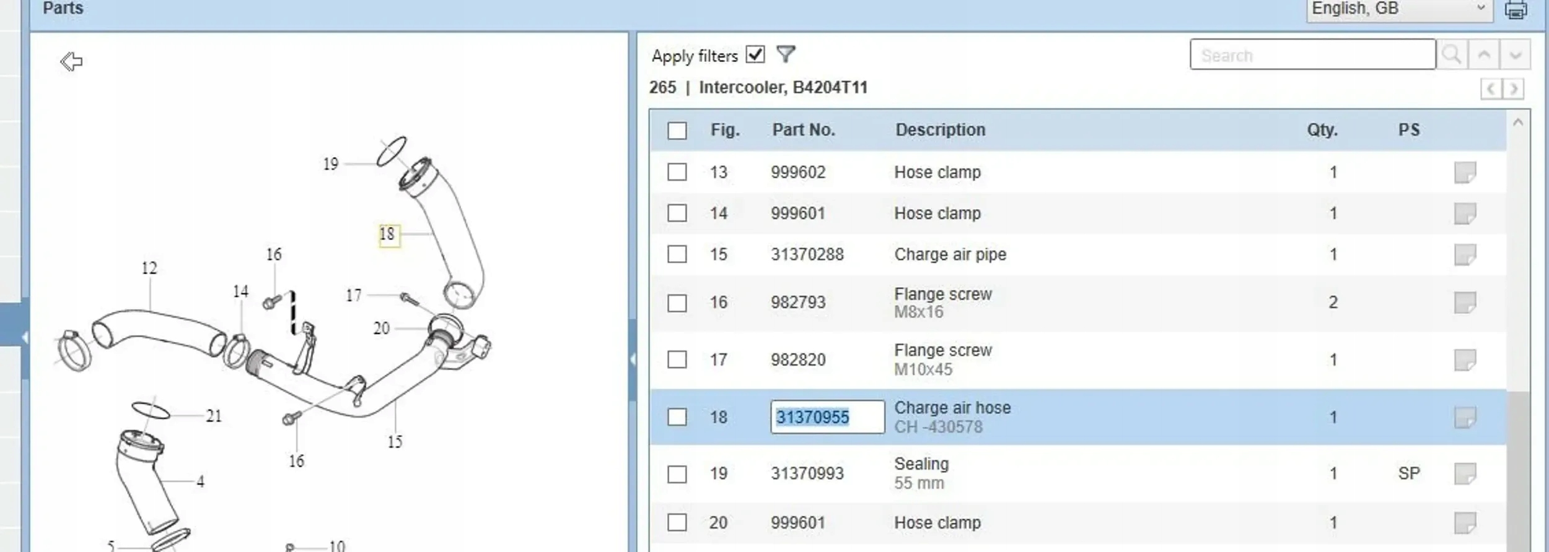
Task: Open the filter funnel settings
Action: pos(785,55)
